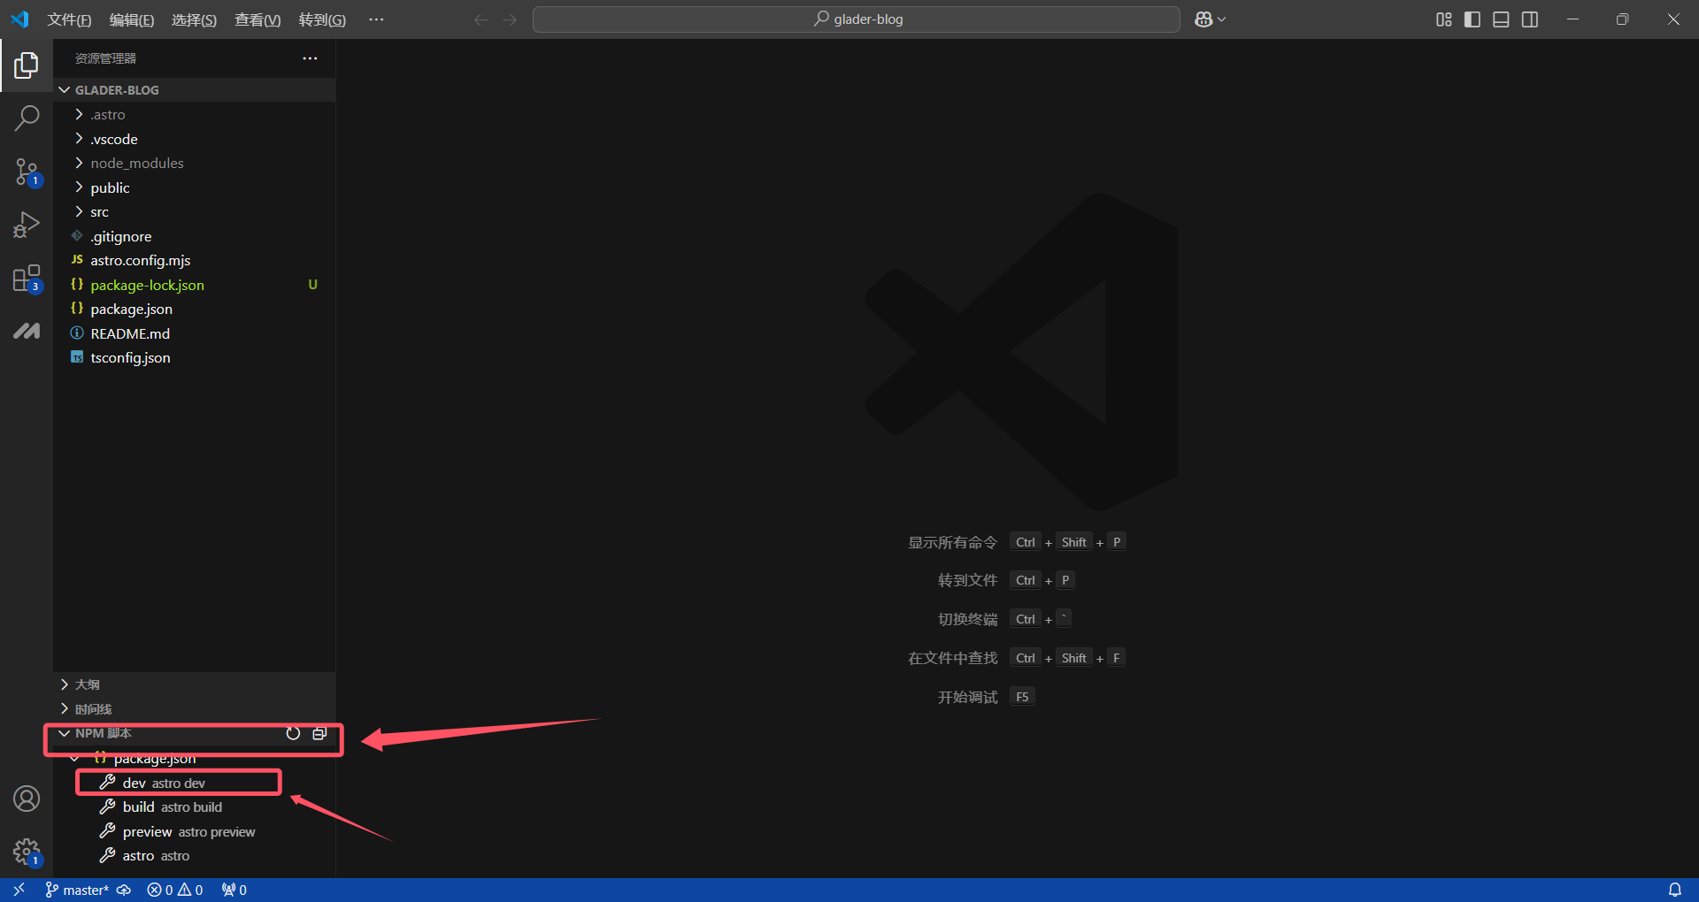Screen dimensions: 1699x902
Task: Run the dev astro dev script
Action: point(164,783)
